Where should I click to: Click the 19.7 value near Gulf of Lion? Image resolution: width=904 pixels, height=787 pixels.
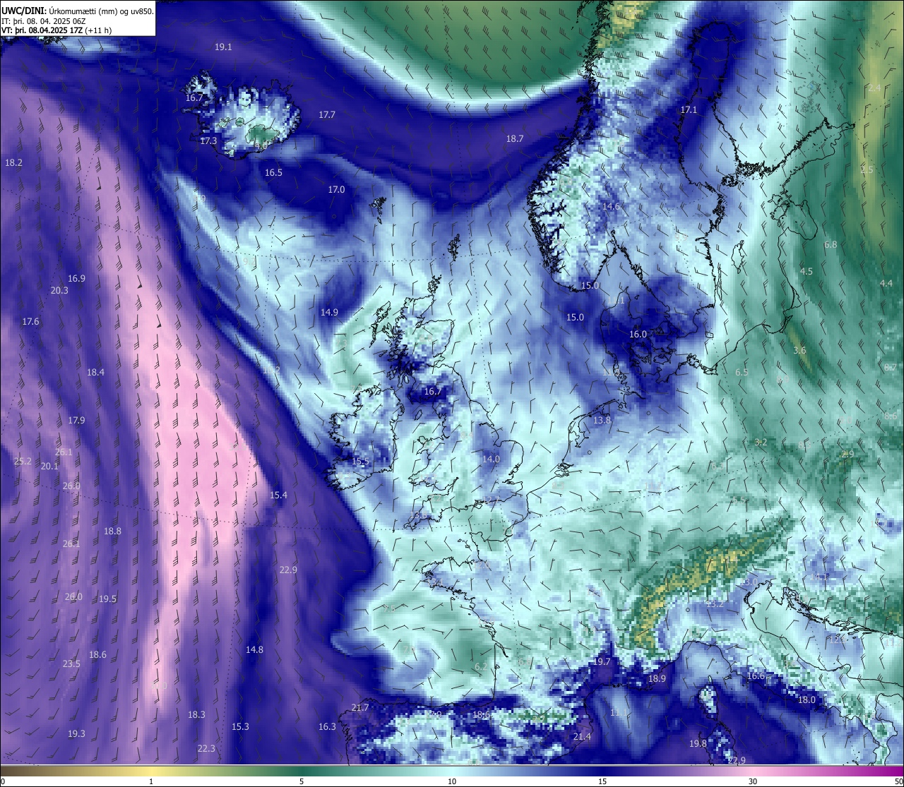click(x=602, y=662)
